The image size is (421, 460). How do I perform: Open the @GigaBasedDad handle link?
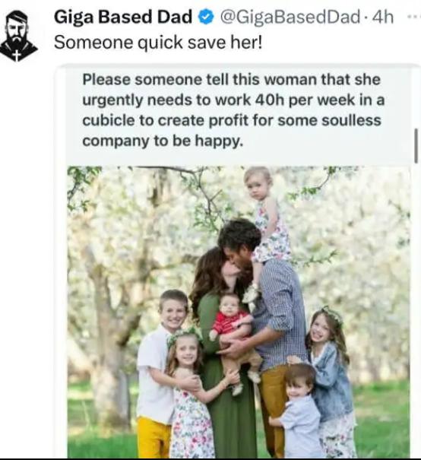click(290, 17)
